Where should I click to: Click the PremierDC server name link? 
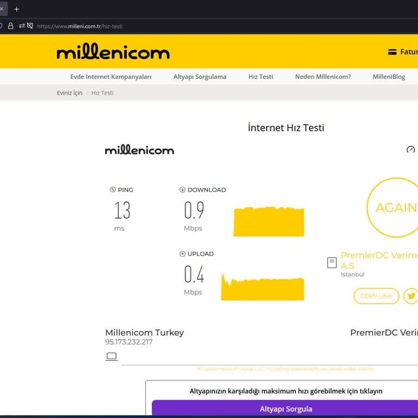(x=379, y=260)
